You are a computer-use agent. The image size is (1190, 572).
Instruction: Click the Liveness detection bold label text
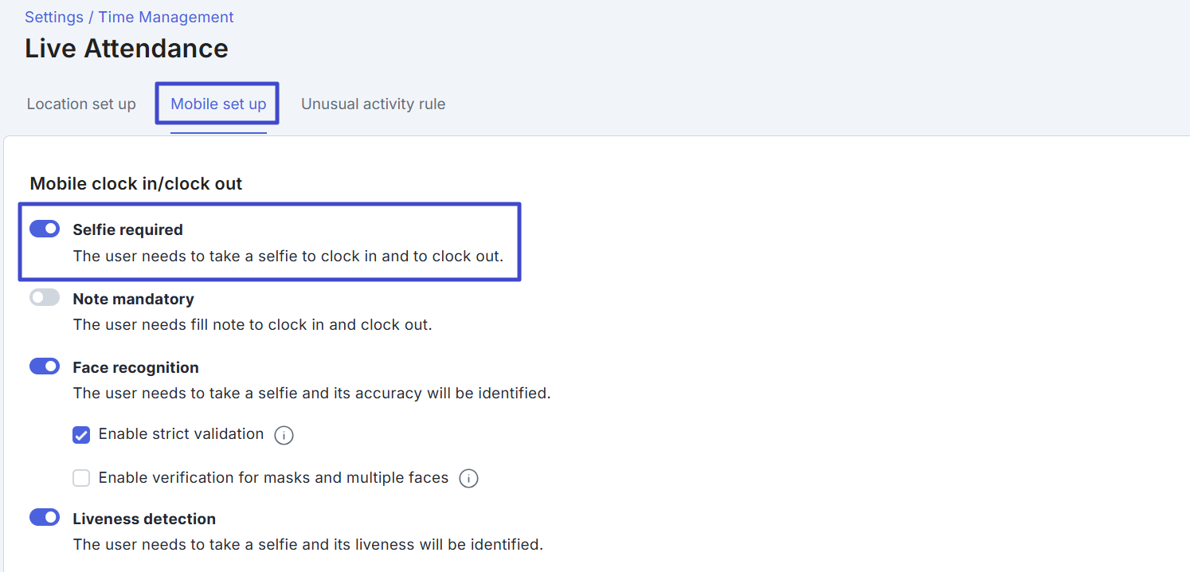(x=144, y=519)
